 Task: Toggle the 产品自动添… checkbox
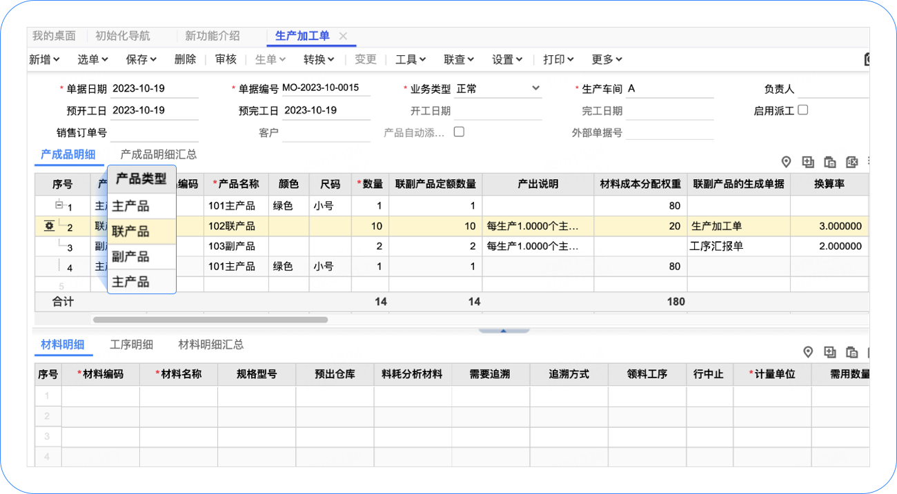coord(459,132)
